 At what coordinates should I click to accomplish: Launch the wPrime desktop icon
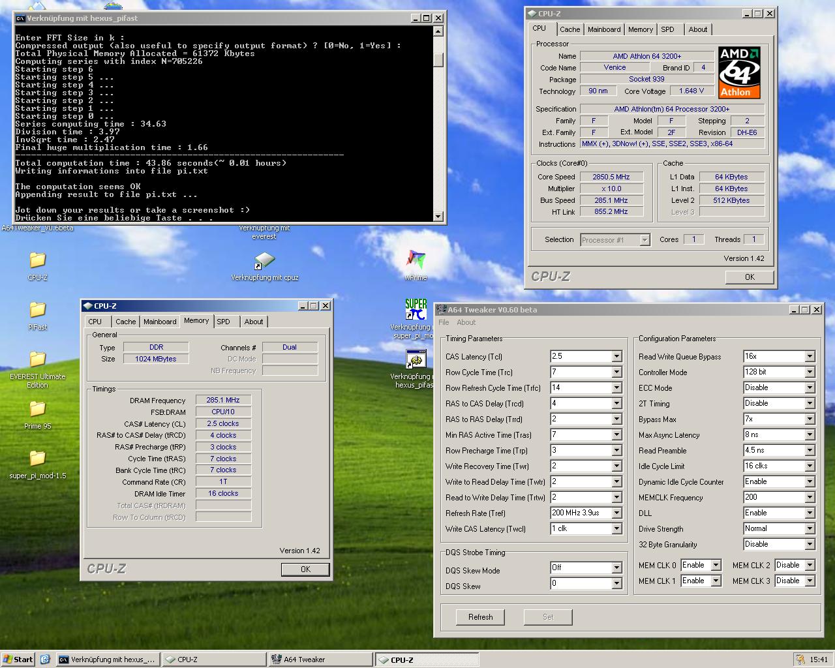coord(416,260)
